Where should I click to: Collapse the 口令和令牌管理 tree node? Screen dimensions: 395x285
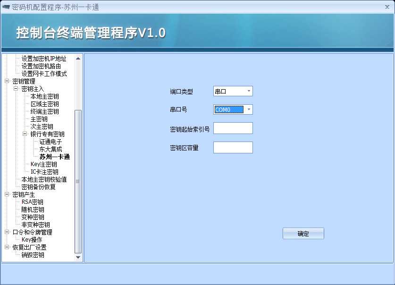(x=7, y=232)
